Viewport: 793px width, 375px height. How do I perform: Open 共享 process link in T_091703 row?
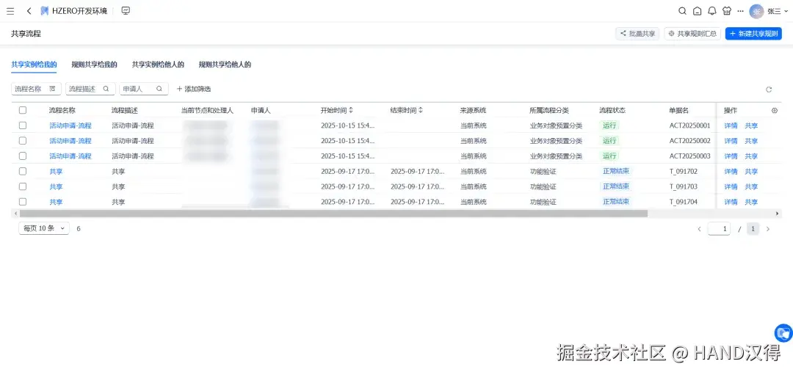56,186
